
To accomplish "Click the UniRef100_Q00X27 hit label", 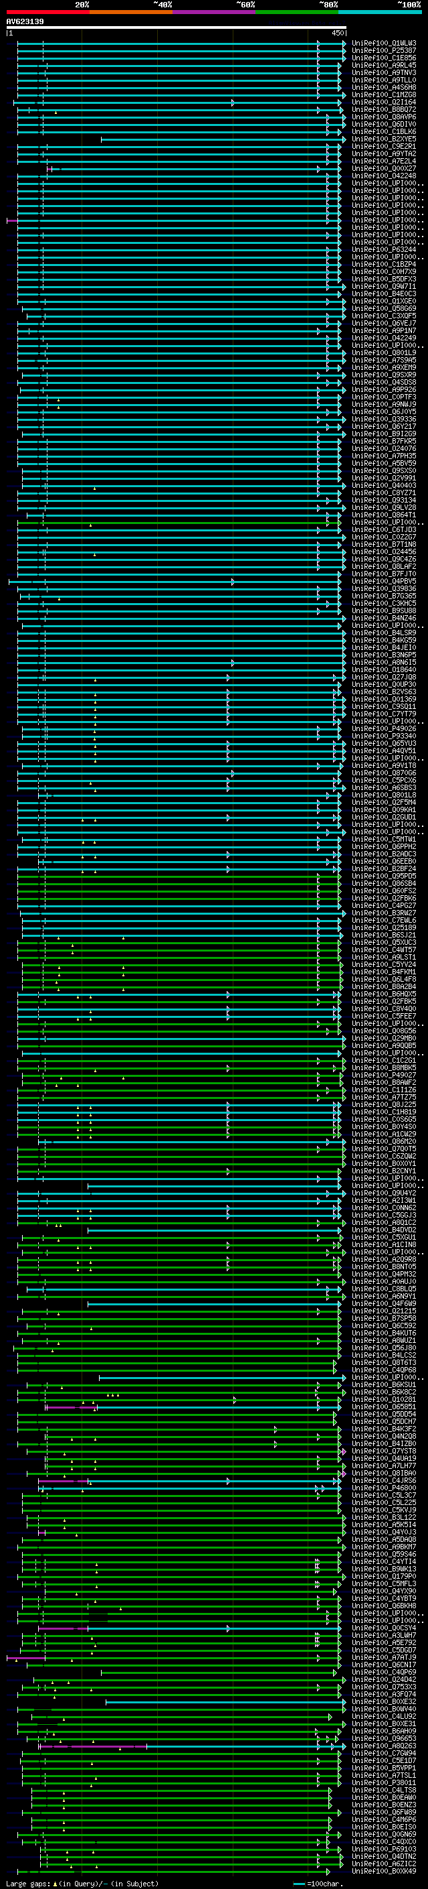I will click(x=384, y=169).
